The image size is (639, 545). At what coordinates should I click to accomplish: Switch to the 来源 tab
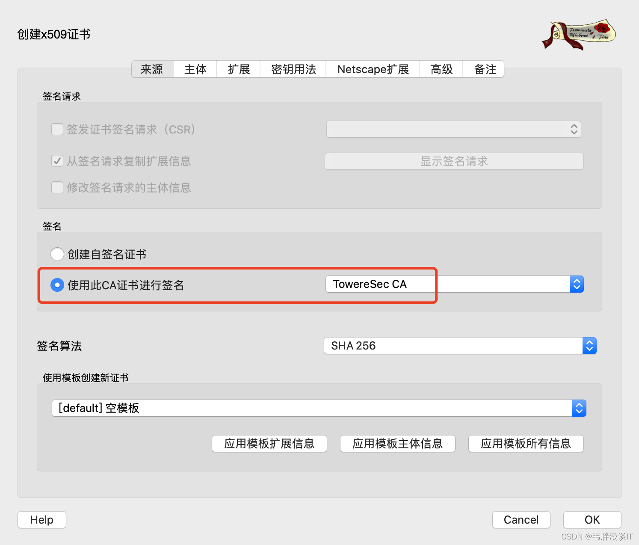click(152, 69)
